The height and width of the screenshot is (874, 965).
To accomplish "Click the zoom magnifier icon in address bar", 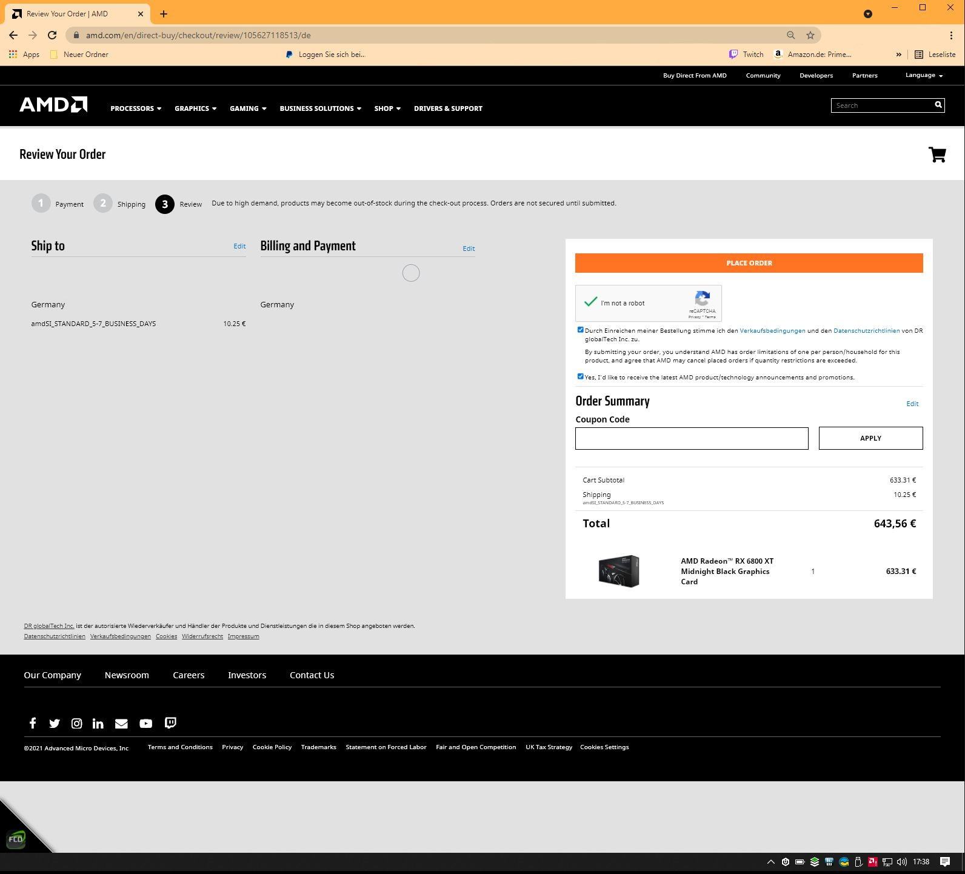I will [790, 35].
